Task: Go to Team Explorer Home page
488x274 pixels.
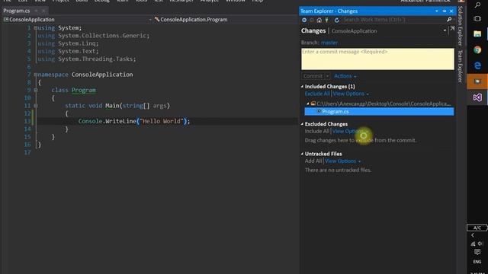Action: tap(319, 20)
